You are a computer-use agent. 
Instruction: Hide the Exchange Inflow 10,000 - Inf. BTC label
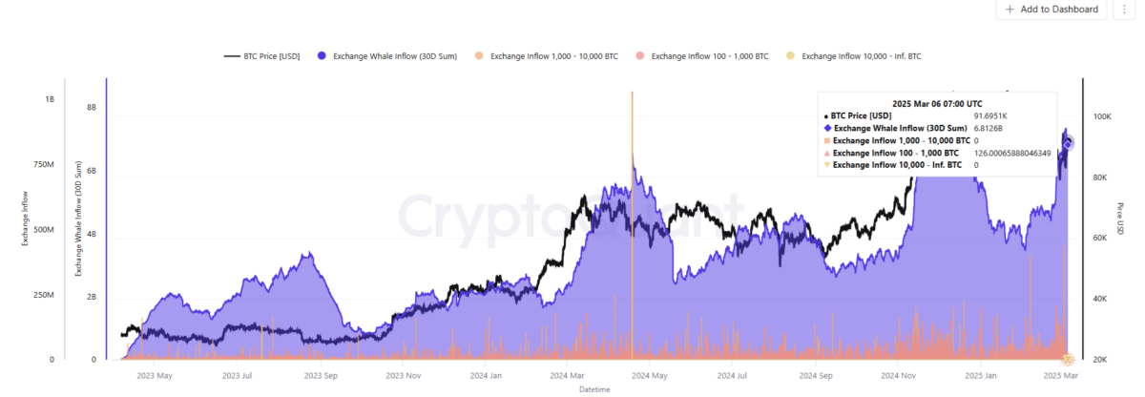tap(862, 56)
